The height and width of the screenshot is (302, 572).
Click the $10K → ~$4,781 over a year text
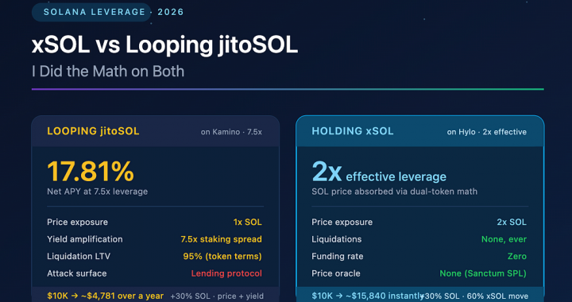coord(106,296)
